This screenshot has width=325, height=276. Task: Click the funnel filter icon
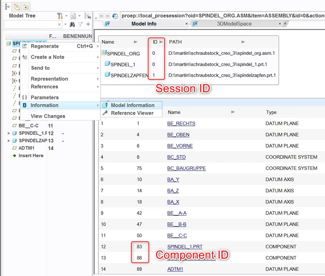pyautogui.click(x=80, y=24)
